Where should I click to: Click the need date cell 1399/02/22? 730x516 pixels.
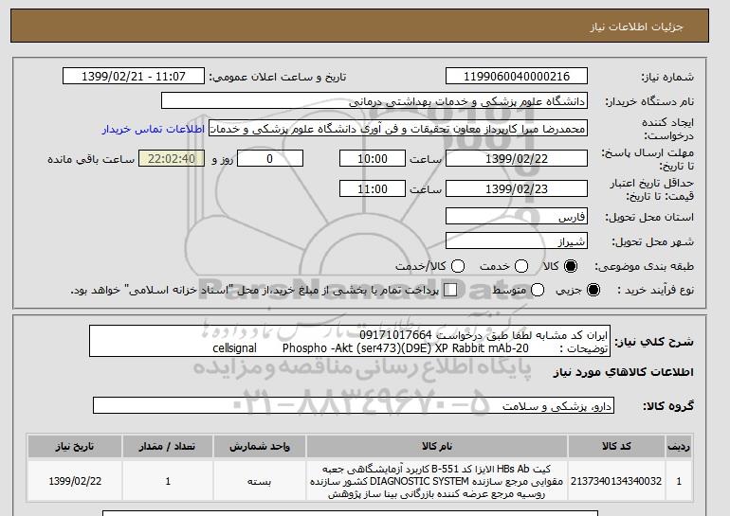75,481
